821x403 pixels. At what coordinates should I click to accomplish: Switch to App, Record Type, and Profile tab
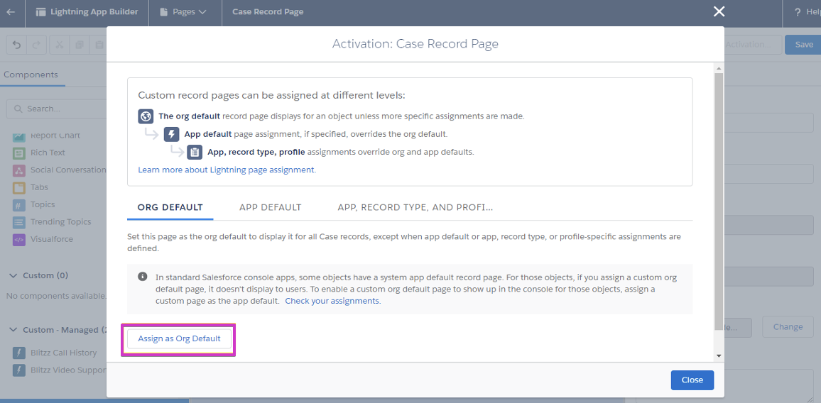[415, 207]
